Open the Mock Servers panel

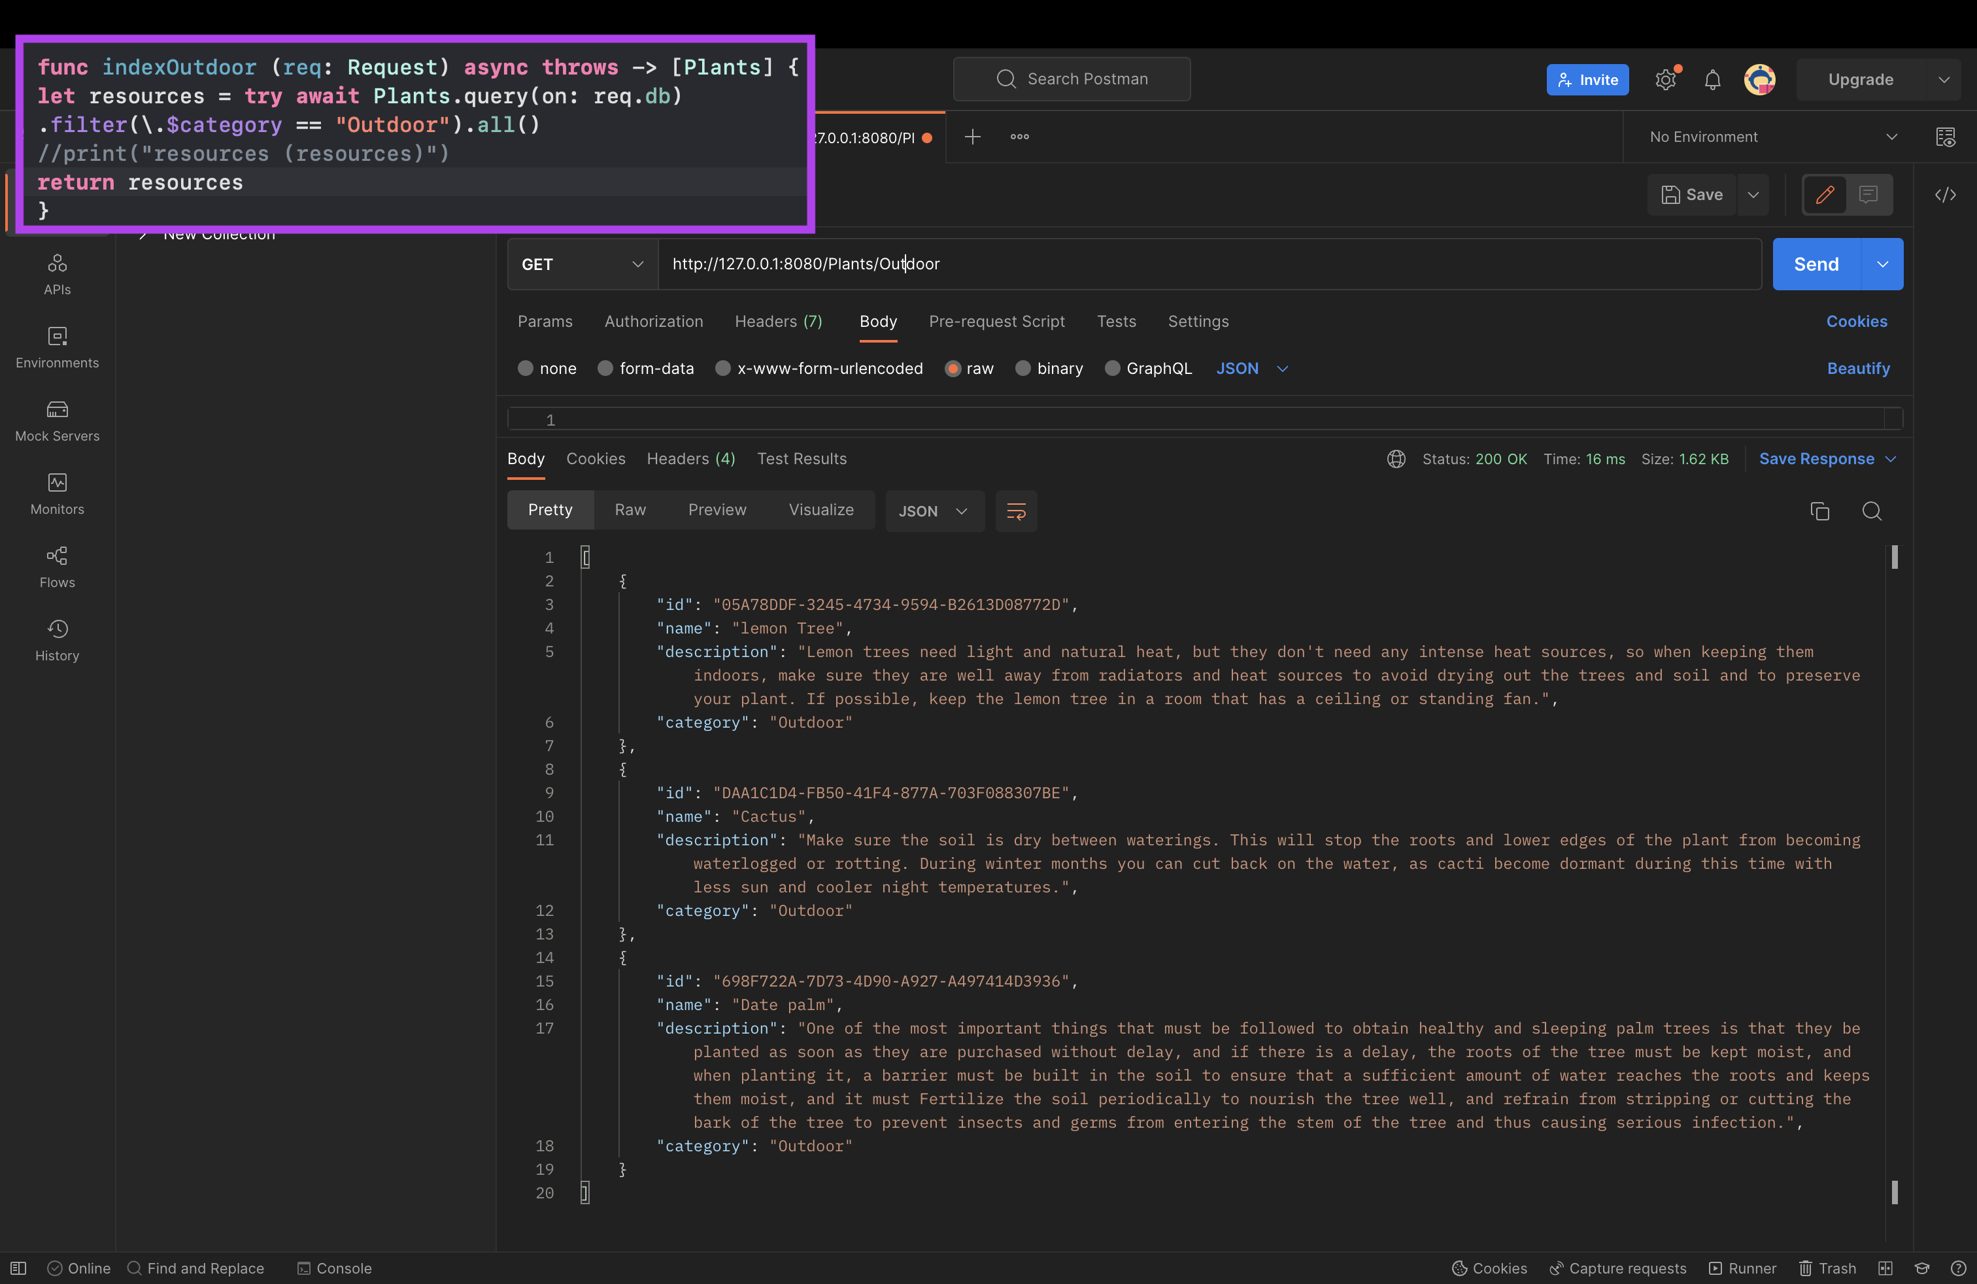pos(56,420)
